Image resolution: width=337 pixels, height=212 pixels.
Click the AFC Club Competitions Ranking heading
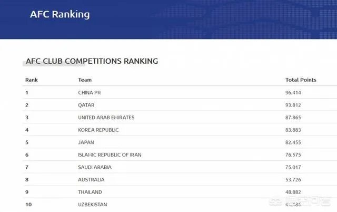point(92,61)
